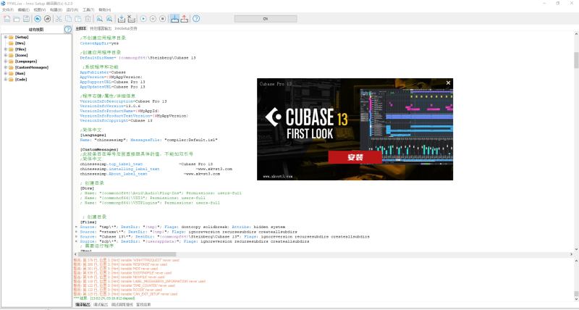Click the CN language button
Image resolution: width=579 pixels, height=310 pixels.
tap(266, 19)
